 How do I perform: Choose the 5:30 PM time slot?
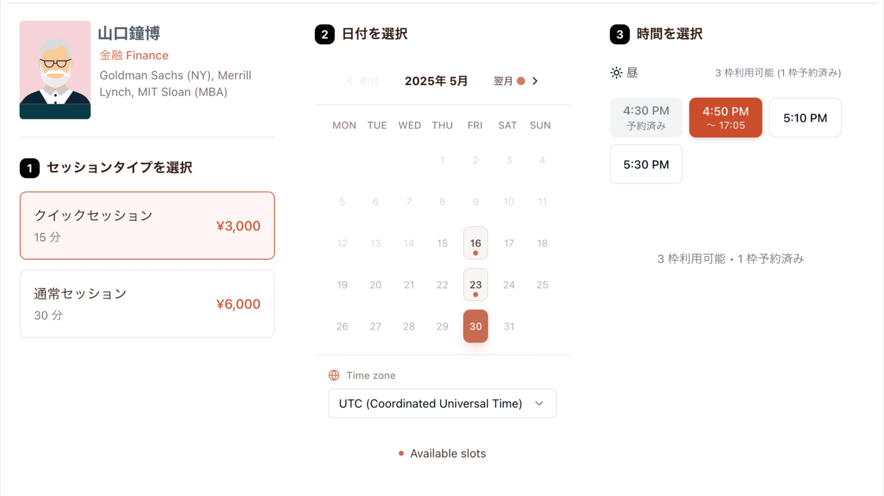click(646, 164)
